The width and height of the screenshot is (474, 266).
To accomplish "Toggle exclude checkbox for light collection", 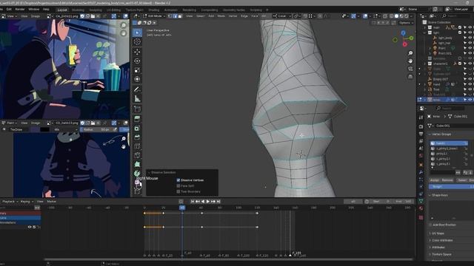I will [x=460, y=33].
